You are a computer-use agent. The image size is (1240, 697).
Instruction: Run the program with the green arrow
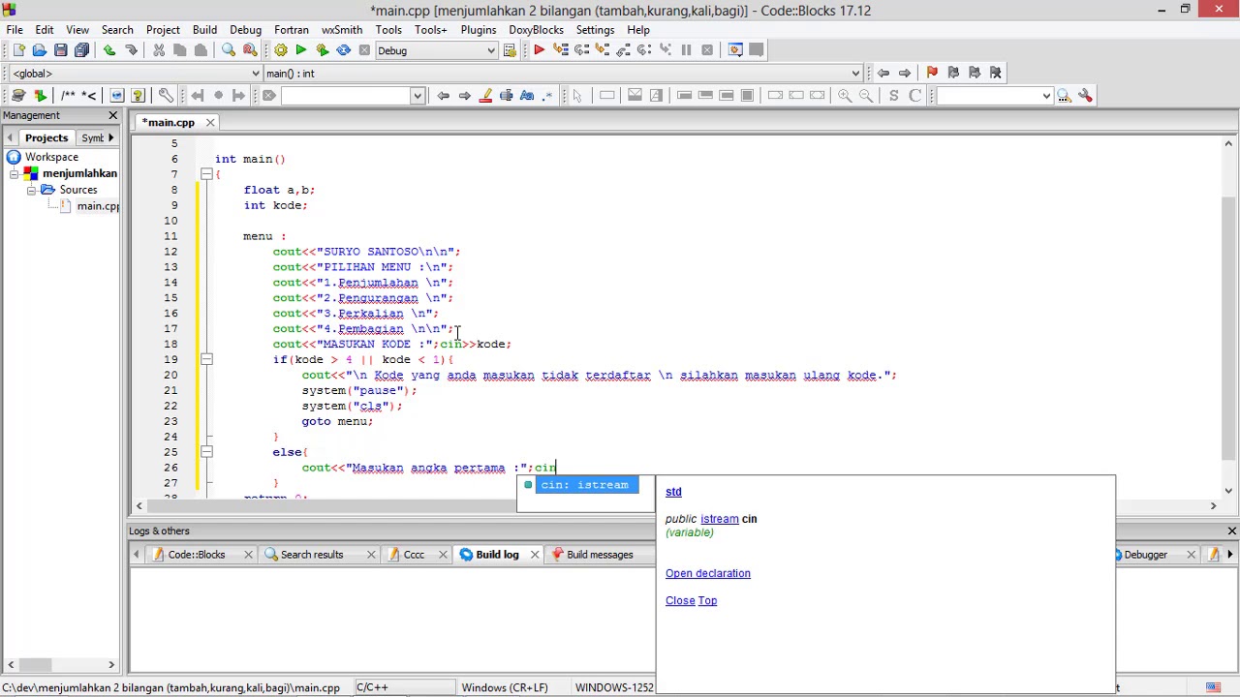pos(301,50)
